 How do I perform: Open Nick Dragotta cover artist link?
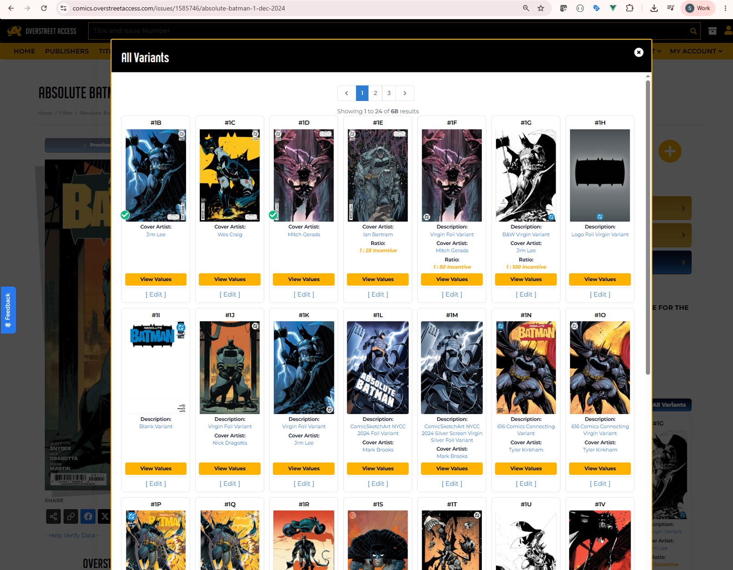pos(230,443)
